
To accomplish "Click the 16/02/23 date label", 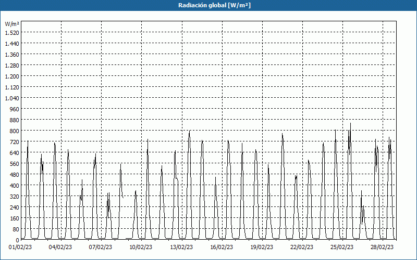I will (x=222, y=247).
